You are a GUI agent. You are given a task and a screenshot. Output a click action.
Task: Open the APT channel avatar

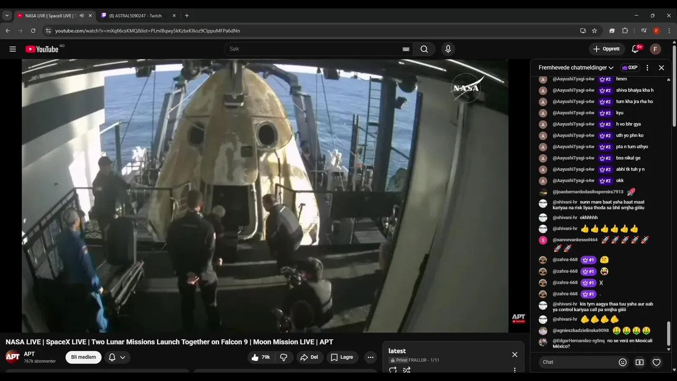pos(13,357)
